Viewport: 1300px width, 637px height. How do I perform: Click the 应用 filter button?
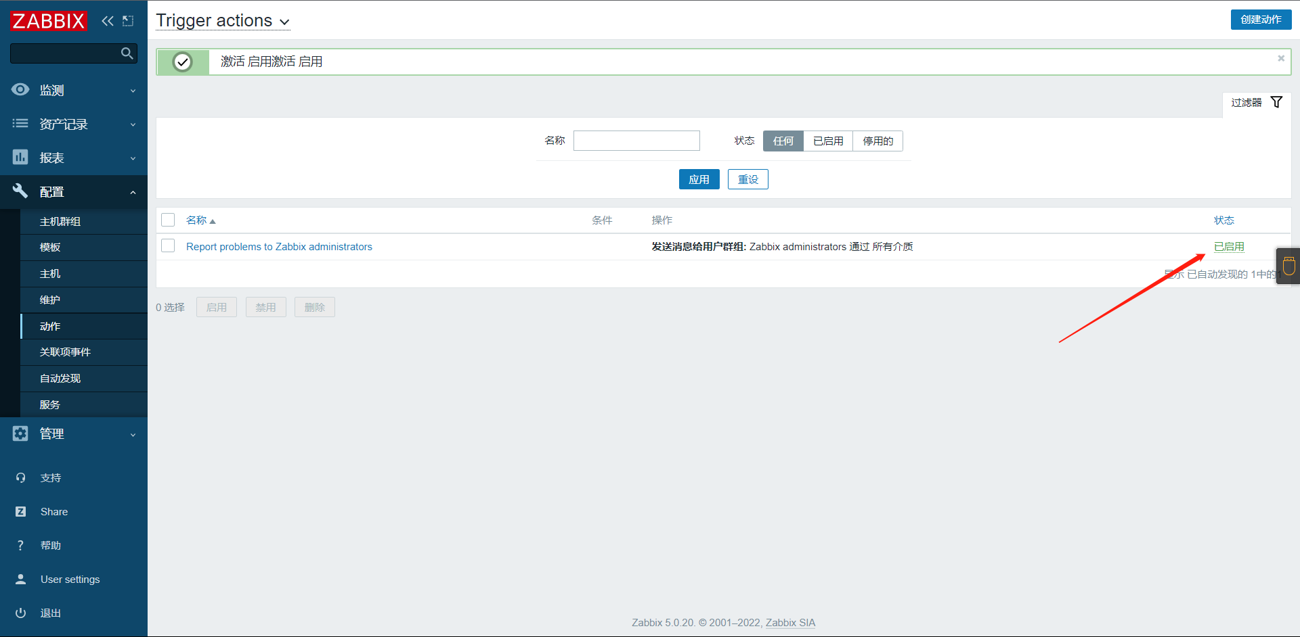click(699, 179)
